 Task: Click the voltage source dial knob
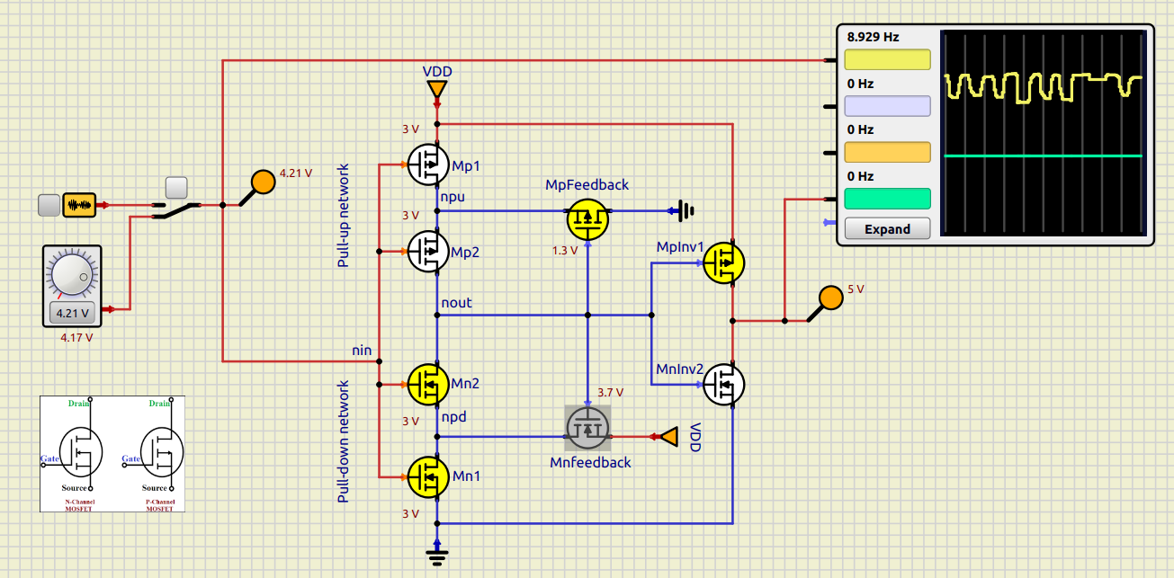point(72,275)
